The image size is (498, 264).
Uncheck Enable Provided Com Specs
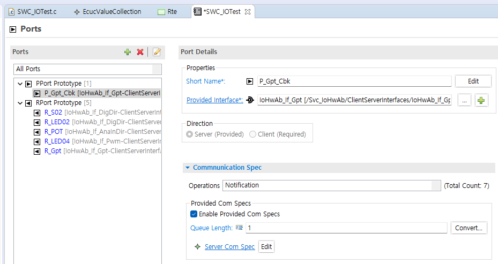coord(194,214)
